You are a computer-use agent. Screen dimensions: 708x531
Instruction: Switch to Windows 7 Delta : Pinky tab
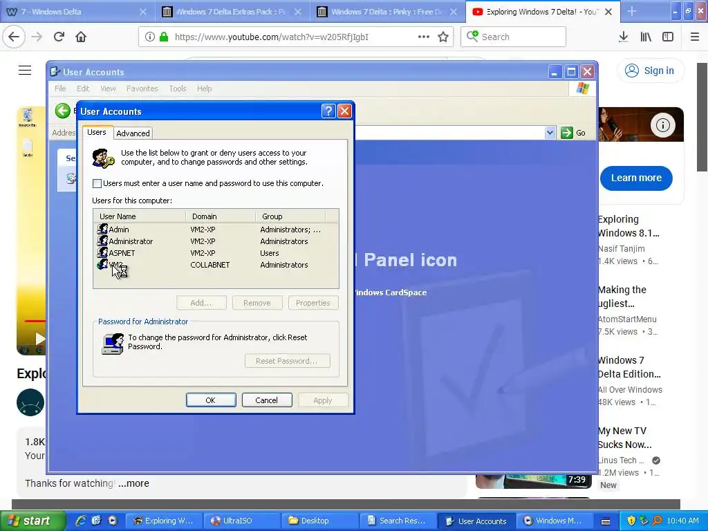pyautogui.click(x=387, y=12)
